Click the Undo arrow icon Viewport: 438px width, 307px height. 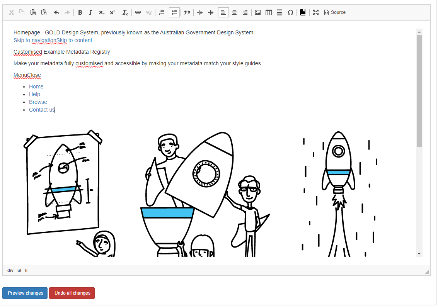point(56,12)
